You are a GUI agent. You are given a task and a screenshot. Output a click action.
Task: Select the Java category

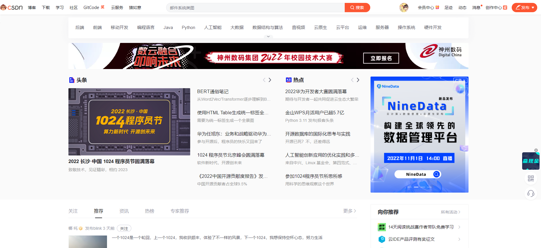168,28
